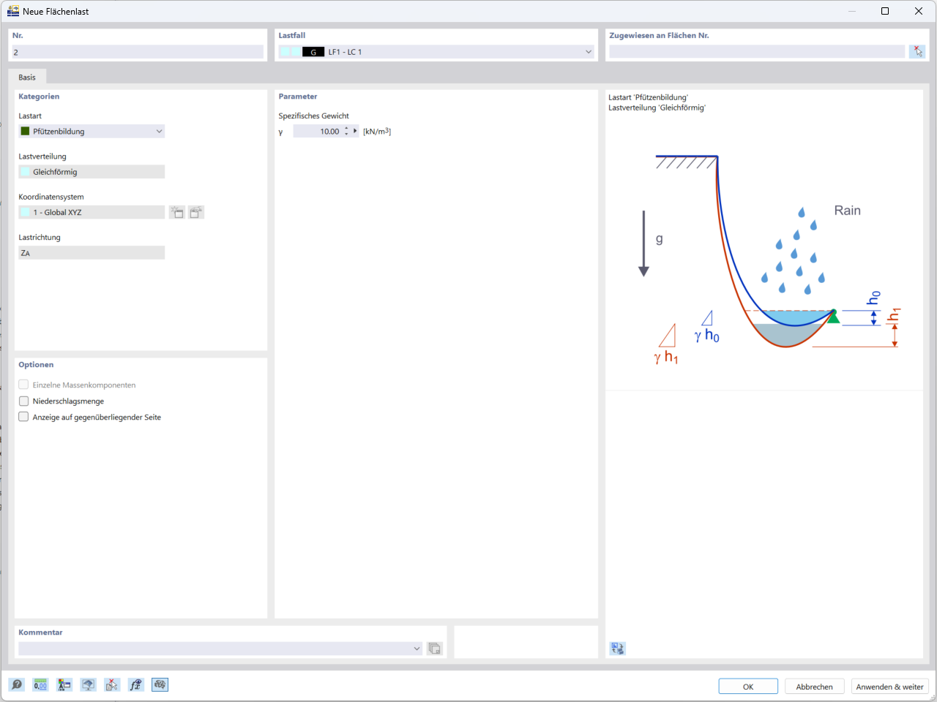Open the onscreen help with the question mark icon
The height and width of the screenshot is (702, 937).
click(x=16, y=684)
